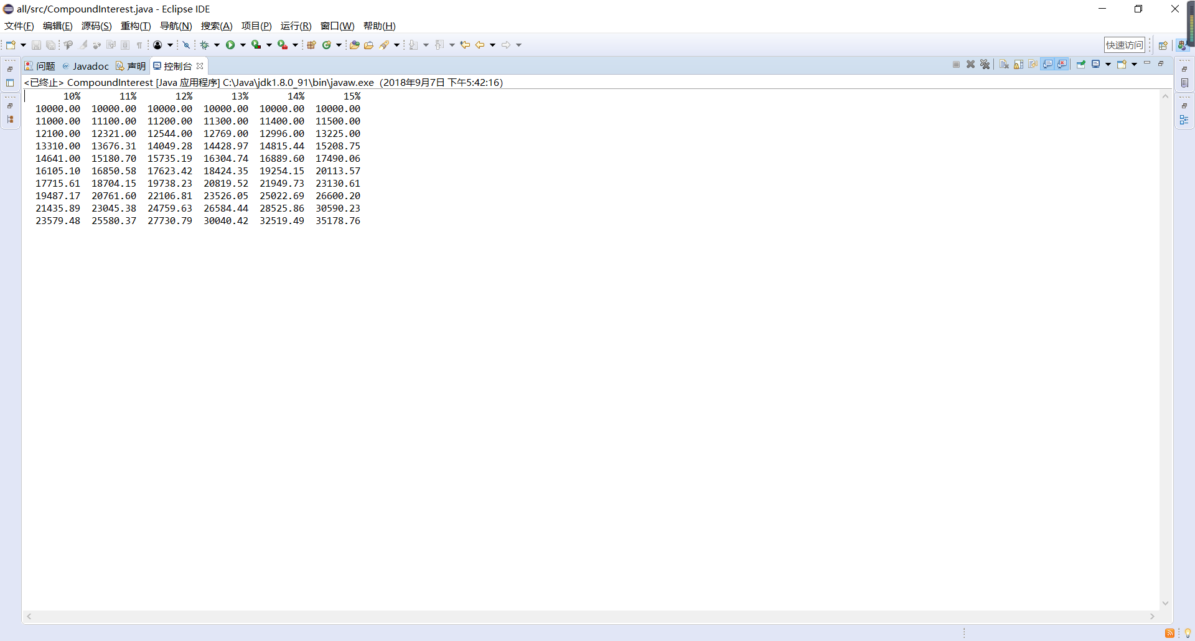Minimize the console view panel

(x=1147, y=63)
